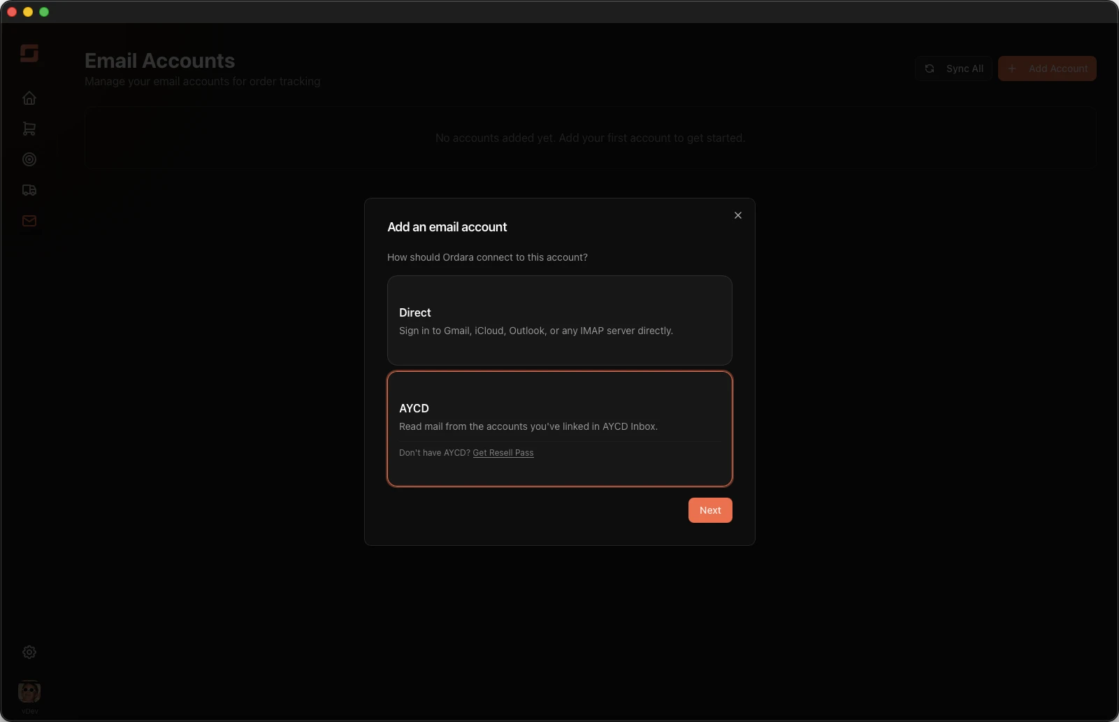Select the mail envelope sidebar icon
The width and height of the screenshot is (1119, 722).
coord(29,221)
